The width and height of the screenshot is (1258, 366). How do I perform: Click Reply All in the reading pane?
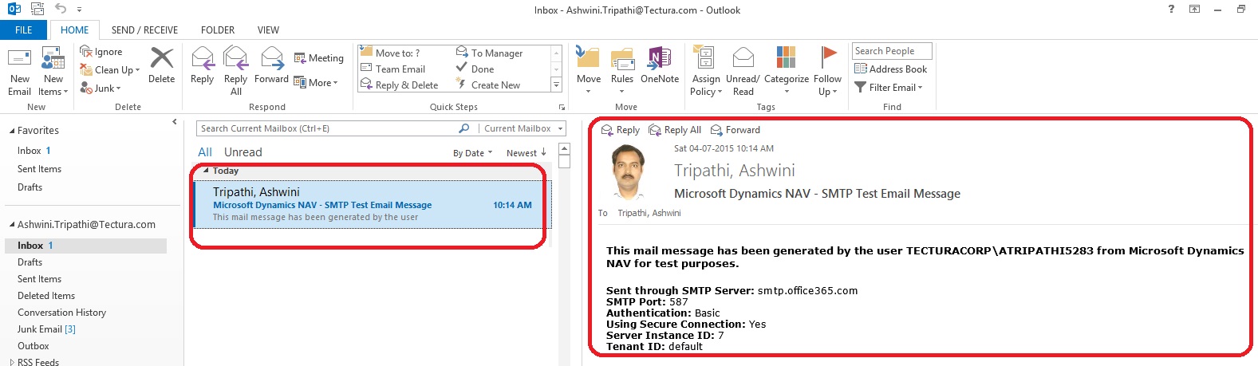(x=675, y=130)
